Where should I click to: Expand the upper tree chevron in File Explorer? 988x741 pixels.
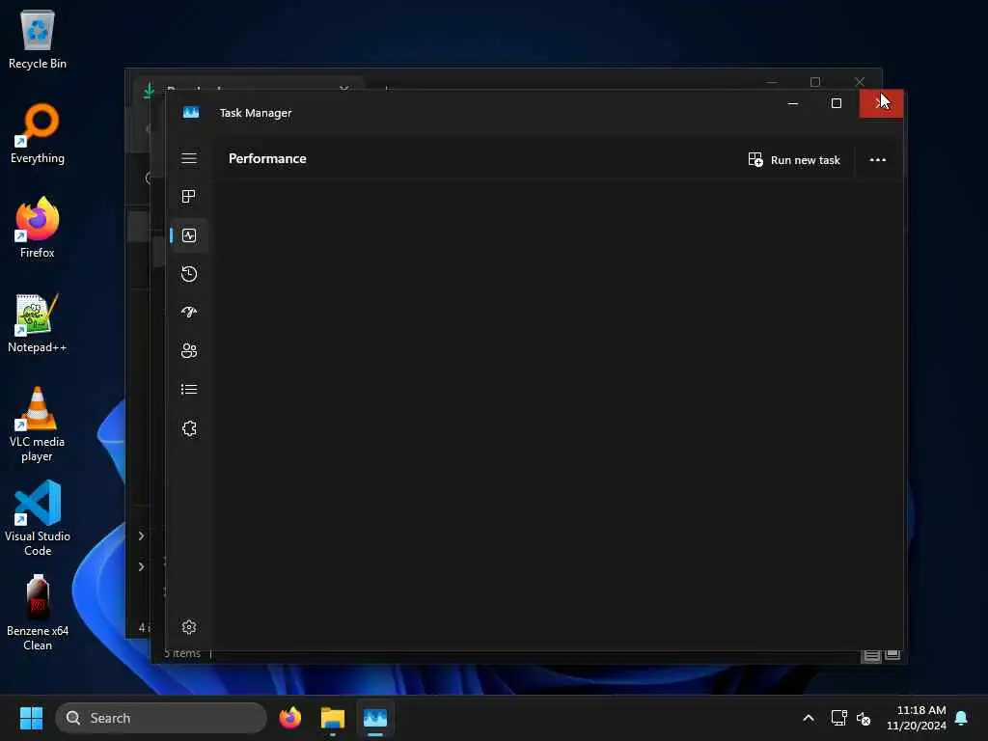tap(141, 535)
